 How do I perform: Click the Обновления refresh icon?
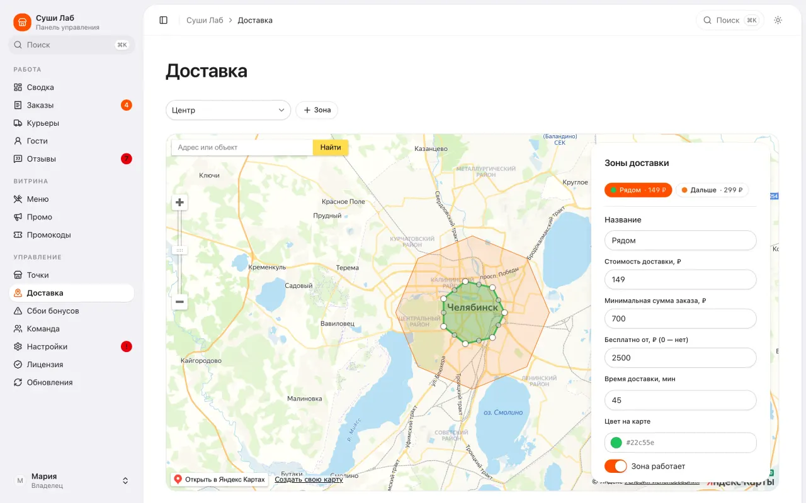18,382
